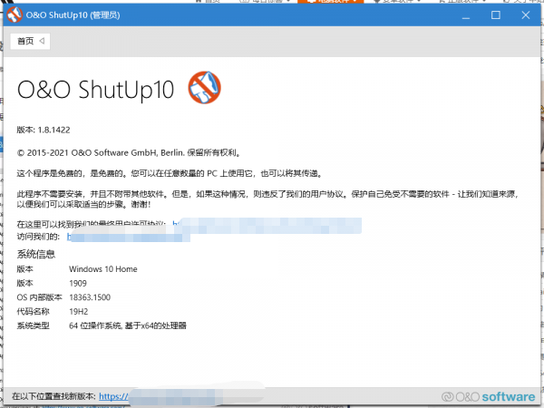Screen dimensions: 544x408
Task: Click the 64 位操作系统 system type value
Action: [128, 325]
